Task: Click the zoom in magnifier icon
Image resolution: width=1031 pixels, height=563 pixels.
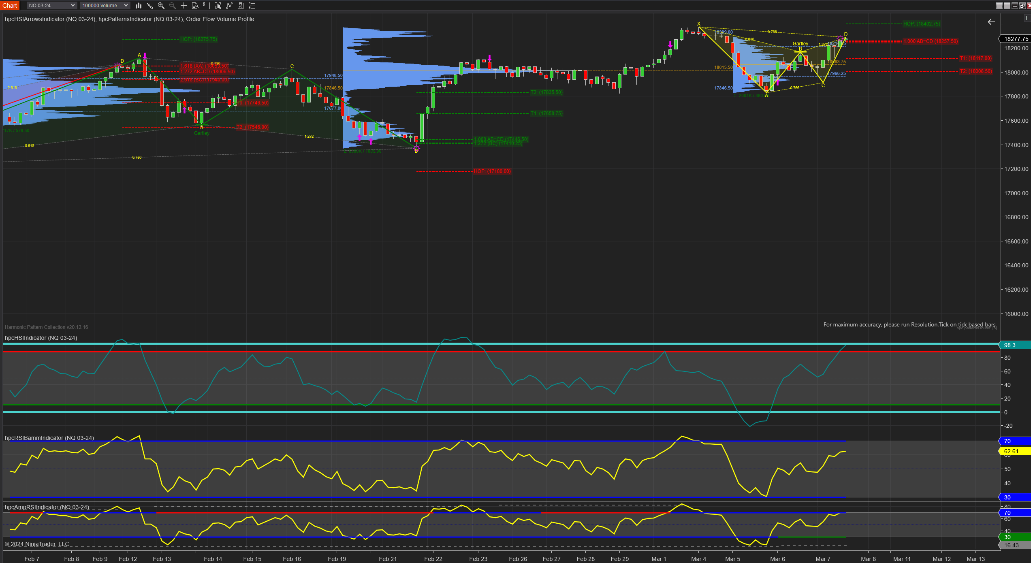Action: 161,6
